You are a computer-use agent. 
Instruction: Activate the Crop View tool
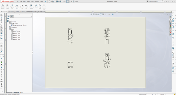pos(40,7)
